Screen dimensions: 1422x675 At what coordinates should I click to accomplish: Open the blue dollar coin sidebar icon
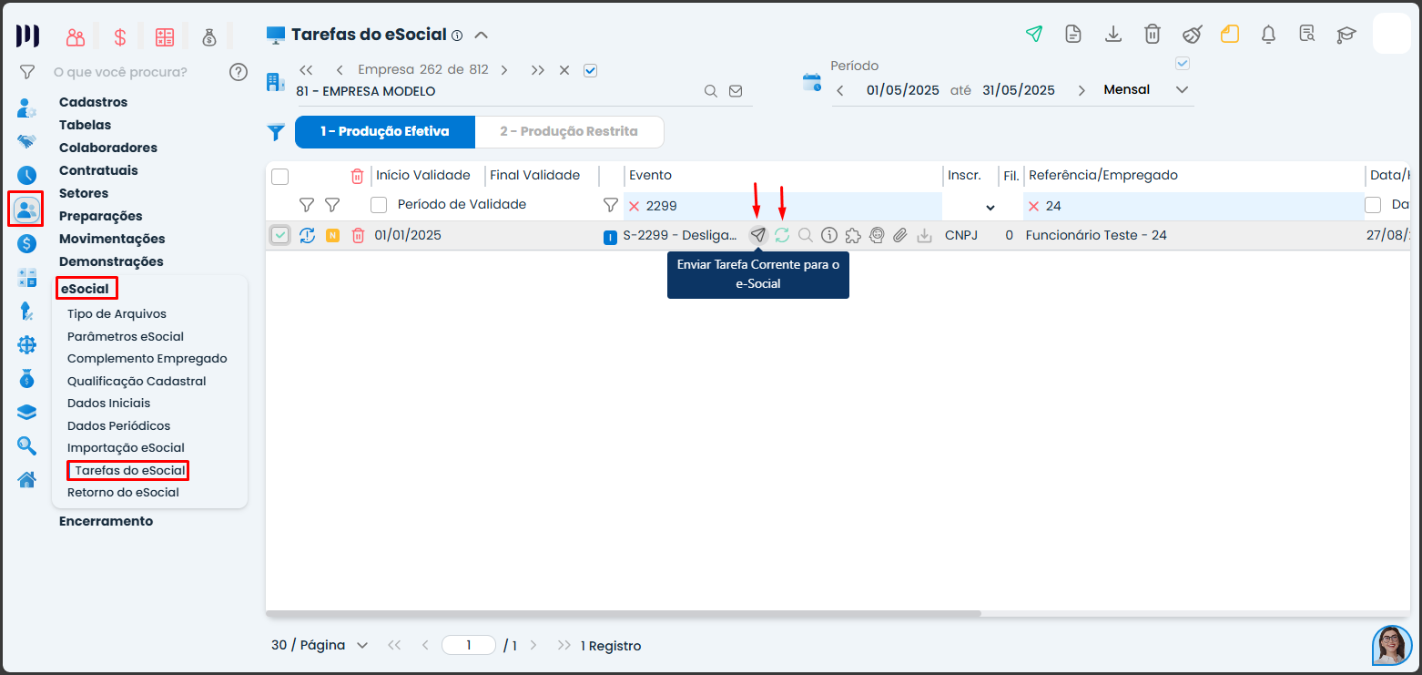point(26,243)
